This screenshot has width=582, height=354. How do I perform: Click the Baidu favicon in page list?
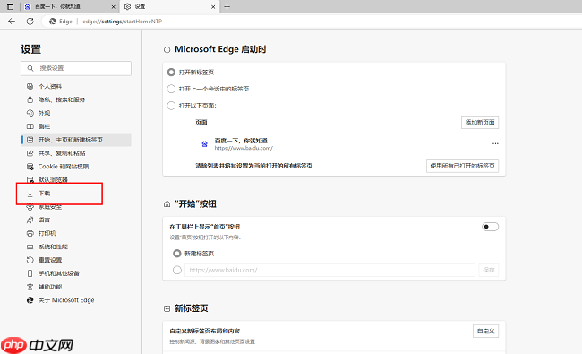tap(204, 144)
